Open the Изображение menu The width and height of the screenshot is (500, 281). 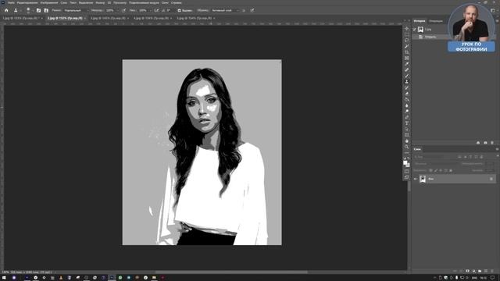49,2
